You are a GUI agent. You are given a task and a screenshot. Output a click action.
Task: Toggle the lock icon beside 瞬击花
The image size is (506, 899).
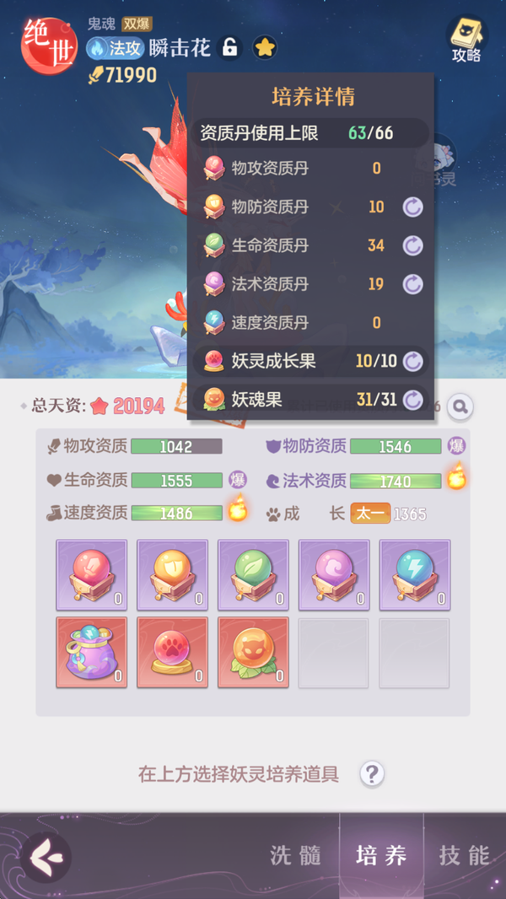229,47
